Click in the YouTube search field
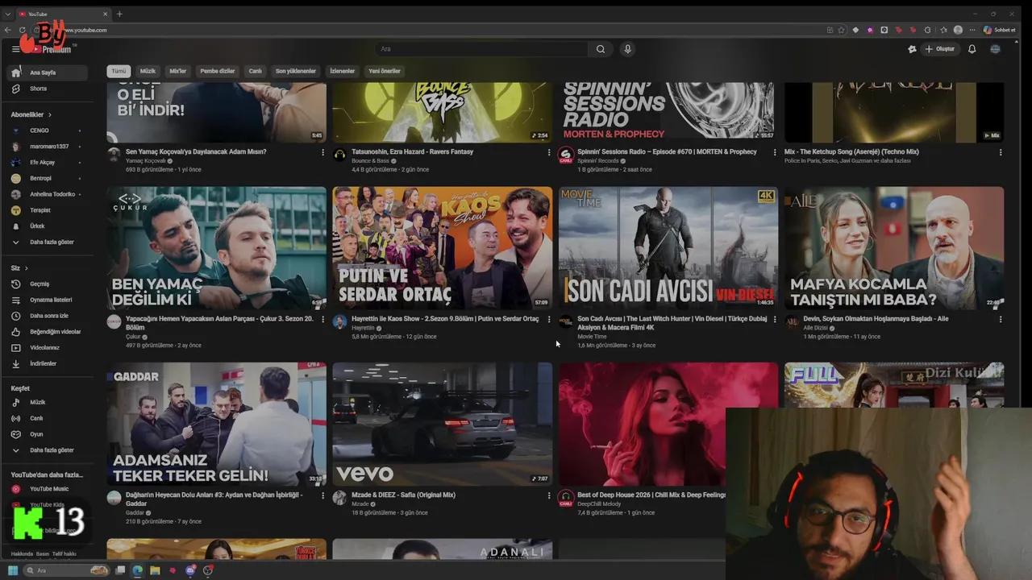Viewport: 1032px width, 580px height. 482,49
